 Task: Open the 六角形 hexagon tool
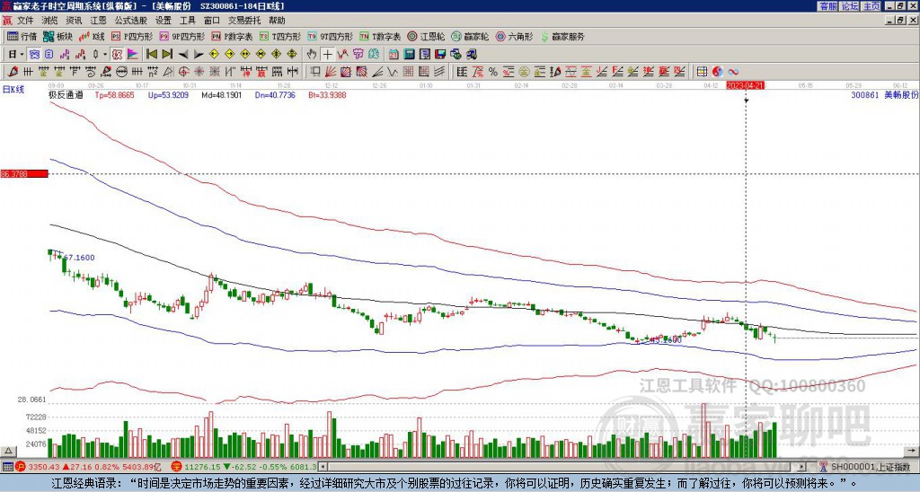(x=514, y=36)
